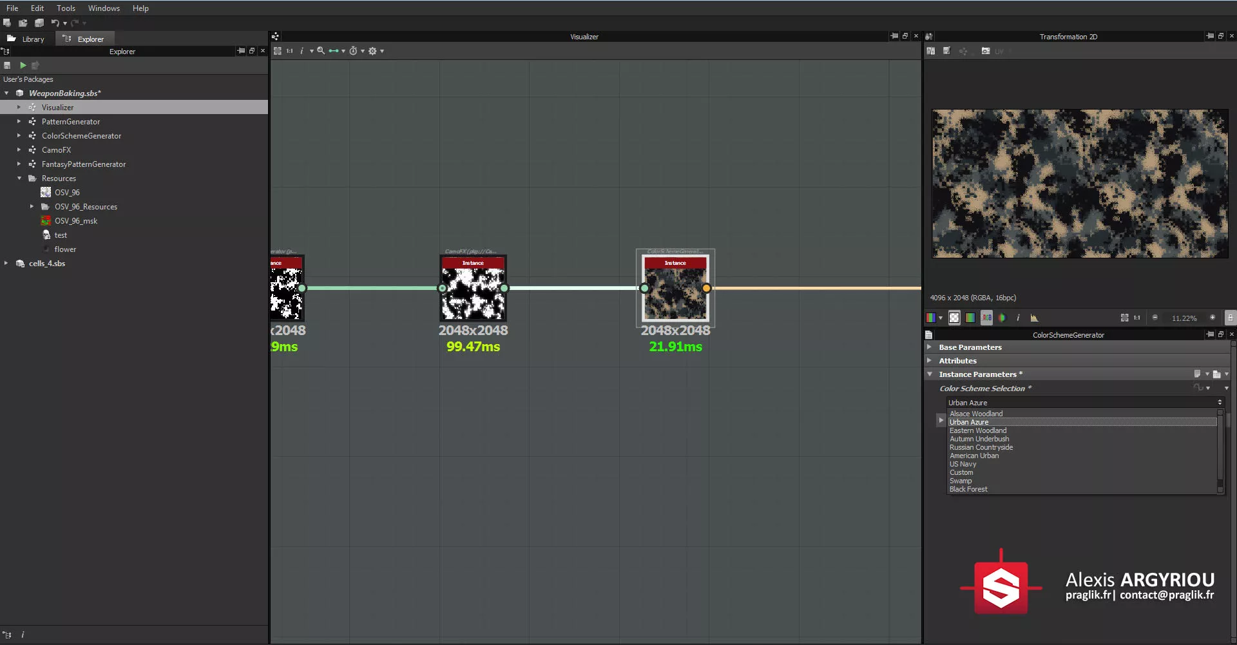Open the Urban Azure color scheme dropdown

click(x=1084, y=403)
